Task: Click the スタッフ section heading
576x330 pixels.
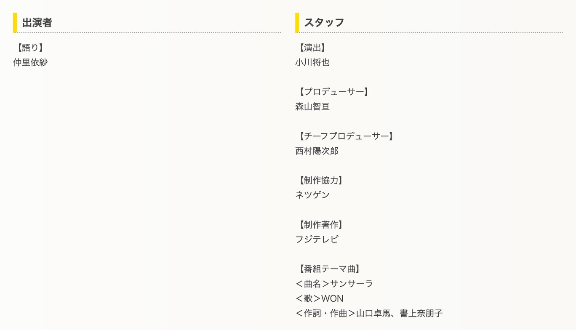Action: pos(324,23)
